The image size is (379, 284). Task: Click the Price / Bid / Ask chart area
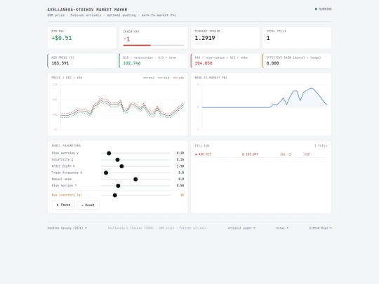click(122, 107)
